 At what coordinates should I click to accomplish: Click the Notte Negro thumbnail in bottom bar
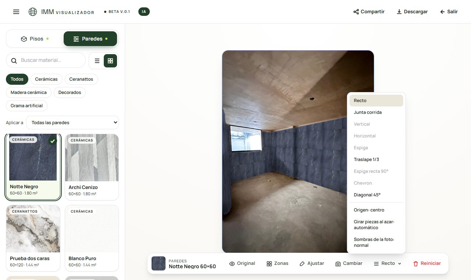pos(159,263)
